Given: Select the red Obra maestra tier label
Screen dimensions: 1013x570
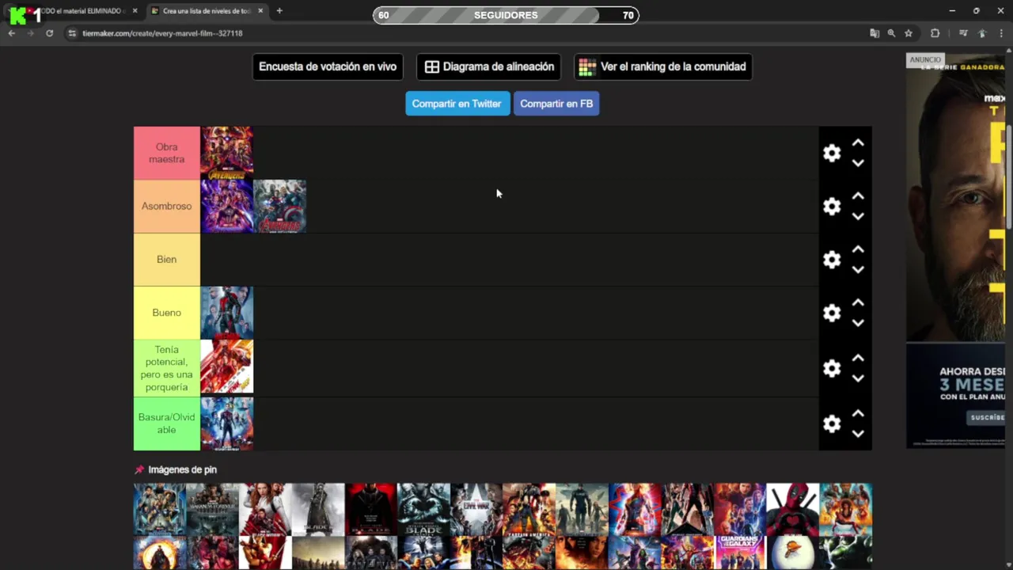Looking at the screenshot, I should (x=166, y=153).
